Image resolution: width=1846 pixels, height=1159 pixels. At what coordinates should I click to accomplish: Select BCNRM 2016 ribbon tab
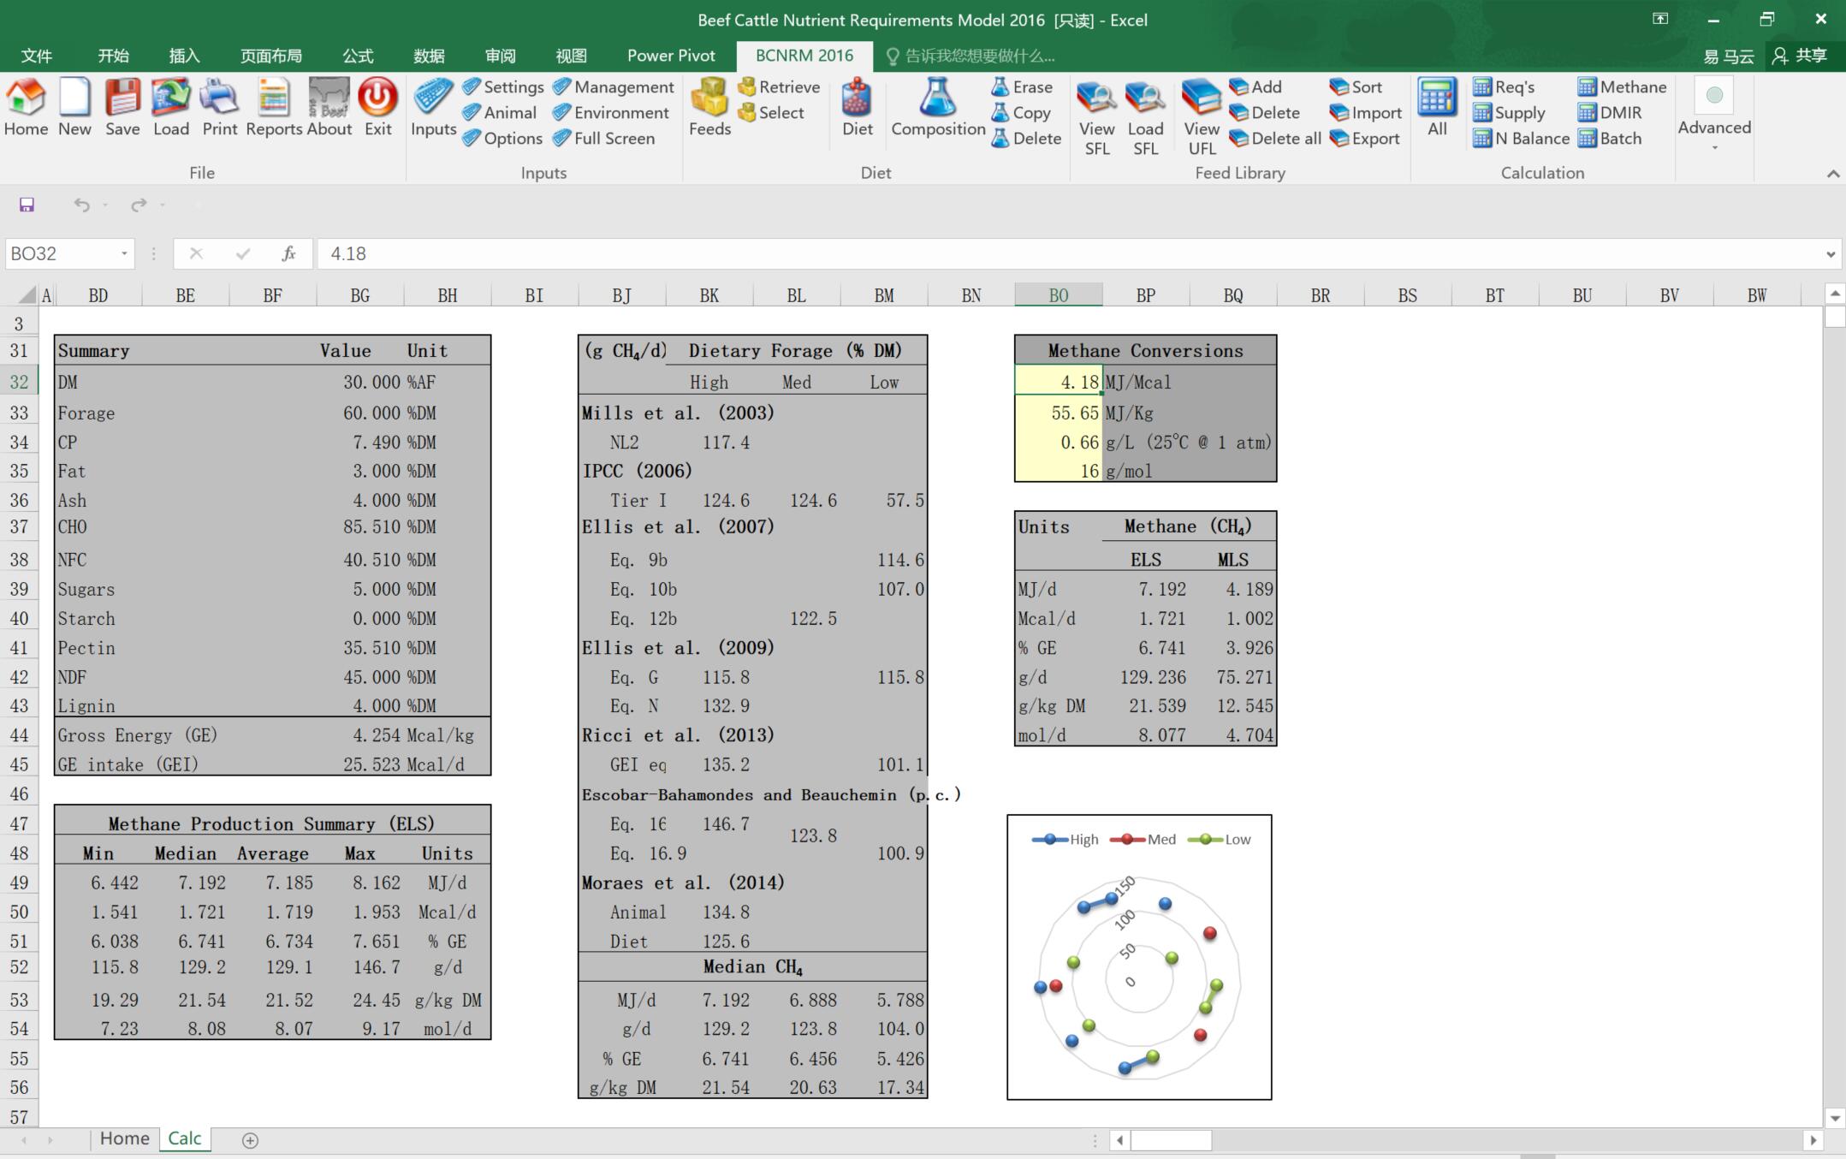(x=804, y=56)
